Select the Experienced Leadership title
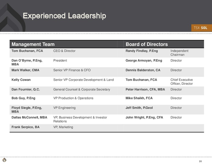The height and width of the screenshot is (164, 212). [x=64, y=16]
